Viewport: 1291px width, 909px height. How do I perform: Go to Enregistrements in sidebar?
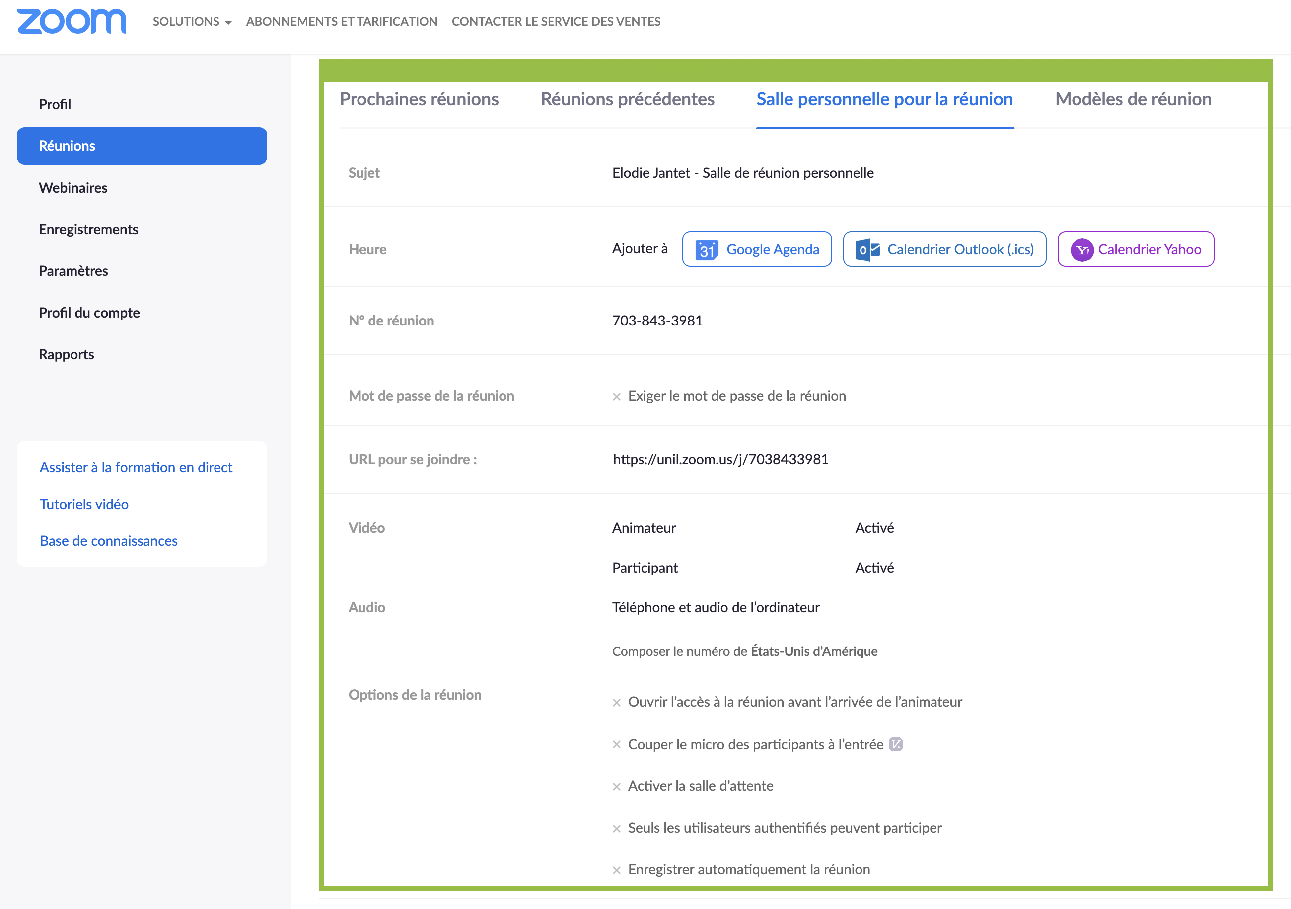[x=88, y=229]
